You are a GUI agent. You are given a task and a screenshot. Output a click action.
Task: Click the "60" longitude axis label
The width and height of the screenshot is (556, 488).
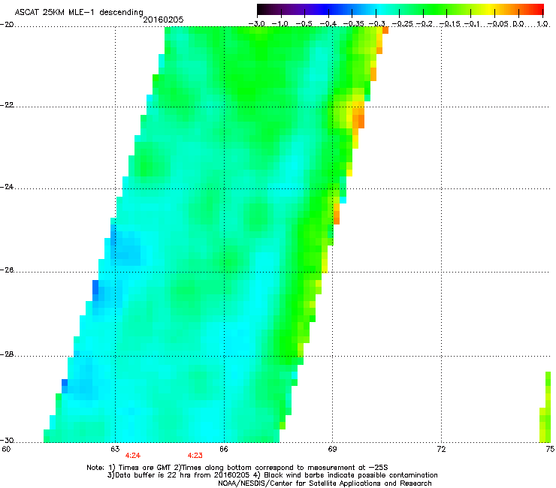(x=6, y=450)
